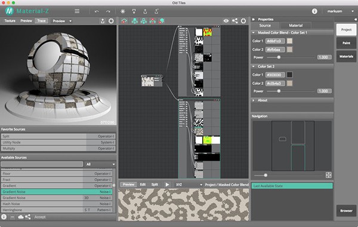
Task: Select Preview mode in bottom node panel
Action: pyautogui.click(x=128, y=185)
